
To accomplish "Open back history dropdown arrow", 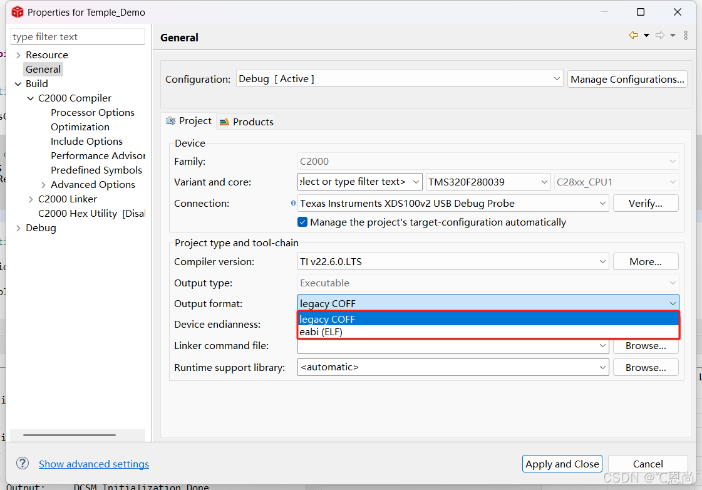I will [646, 35].
